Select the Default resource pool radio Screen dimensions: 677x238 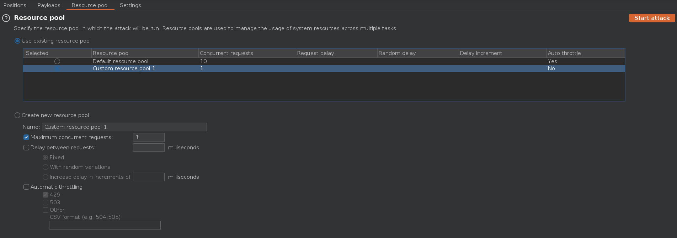coord(57,61)
